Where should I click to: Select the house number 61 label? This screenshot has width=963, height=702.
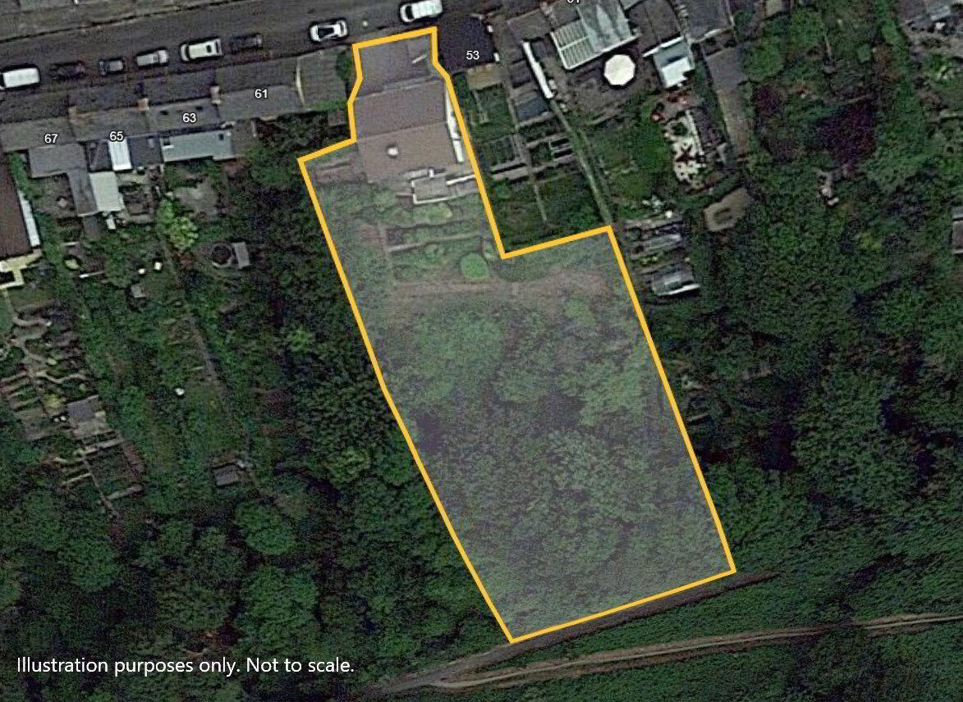261,93
